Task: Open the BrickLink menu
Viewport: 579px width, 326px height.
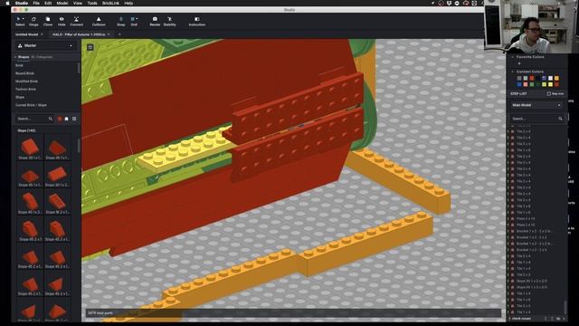Action: (x=110, y=3)
